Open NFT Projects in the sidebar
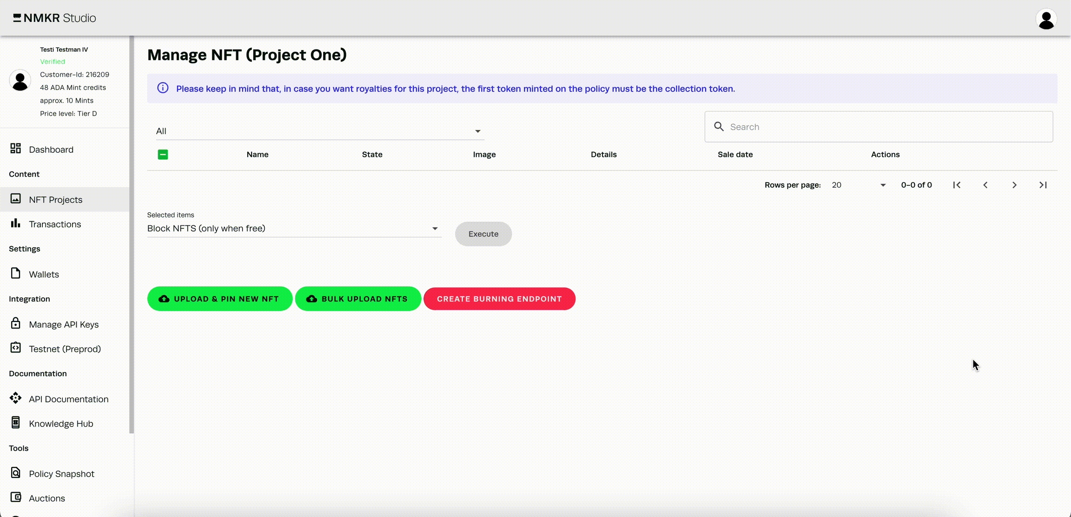Image resolution: width=1071 pixels, height=517 pixels. click(55, 199)
